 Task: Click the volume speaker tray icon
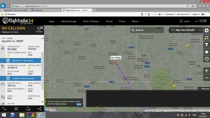(x=190, y=115)
